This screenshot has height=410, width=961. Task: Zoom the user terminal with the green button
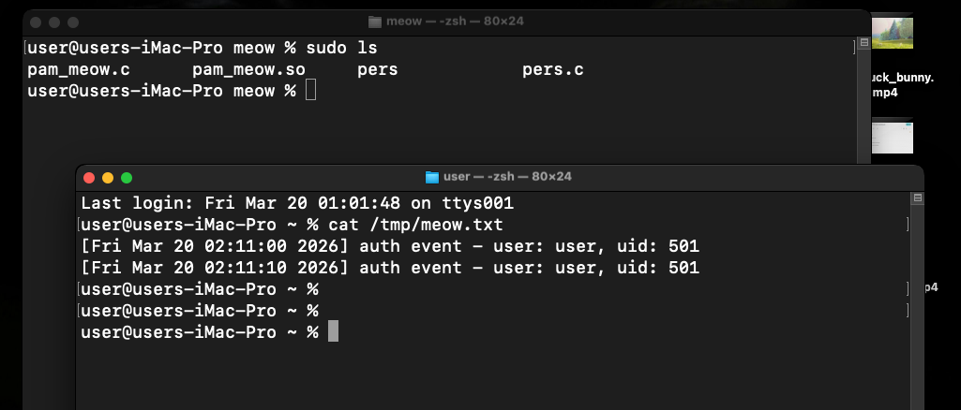(127, 177)
